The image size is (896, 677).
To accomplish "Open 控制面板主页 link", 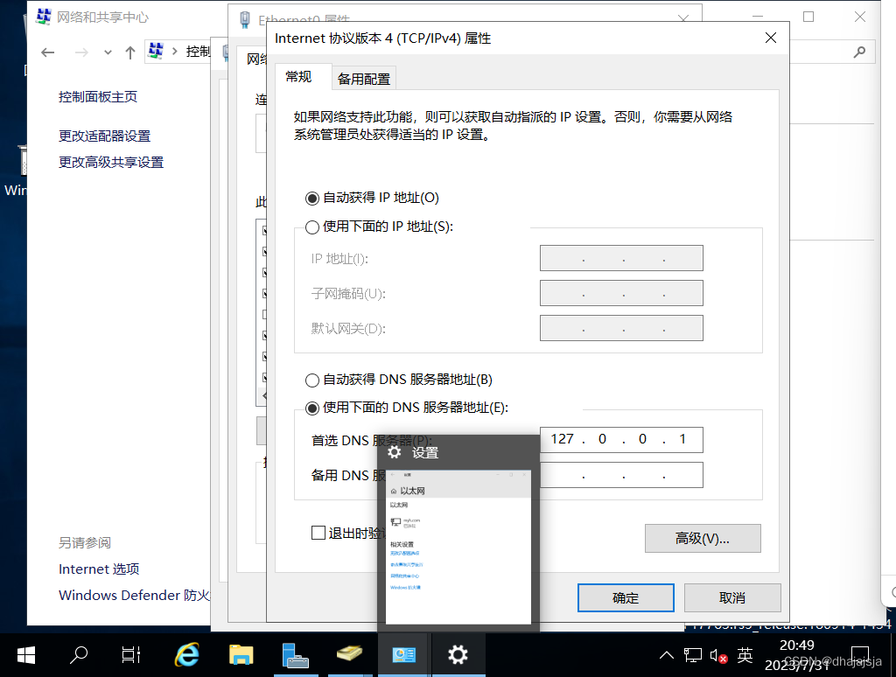I will (98, 96).
